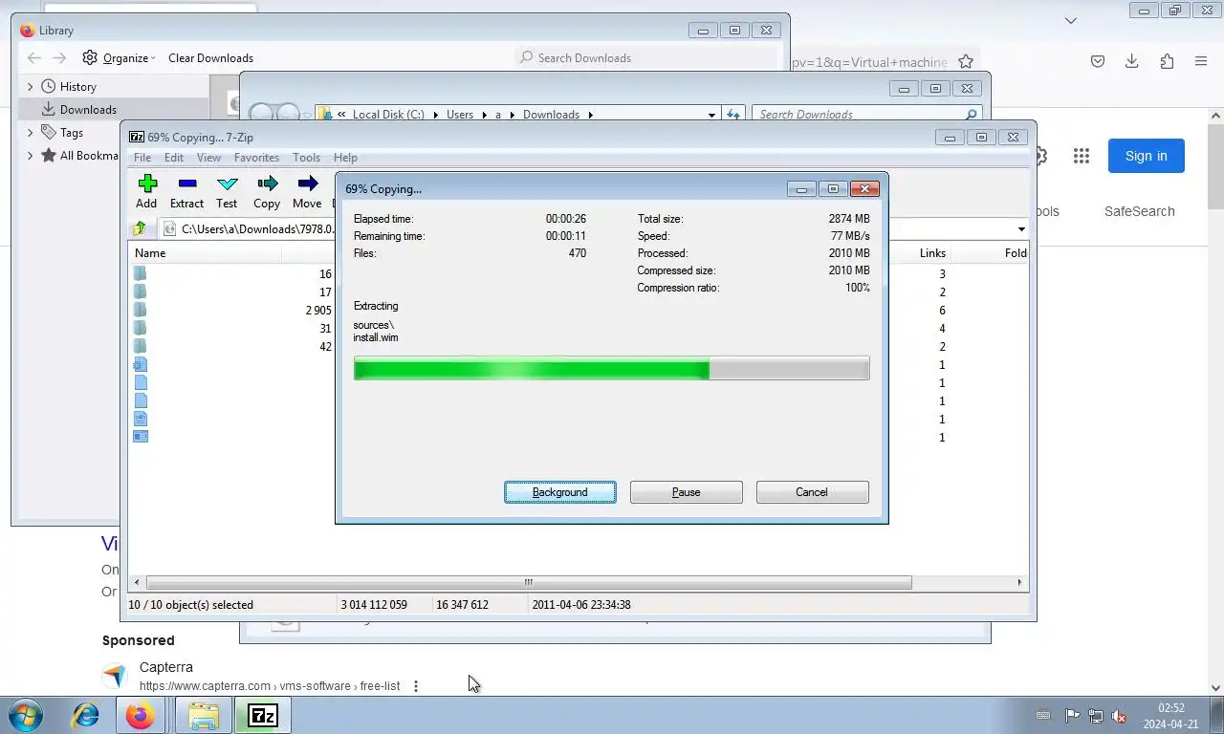Click the Library back arrow
Viewport: 1224px width, 734px height.
pyautogui.click(x=34, y=57)
